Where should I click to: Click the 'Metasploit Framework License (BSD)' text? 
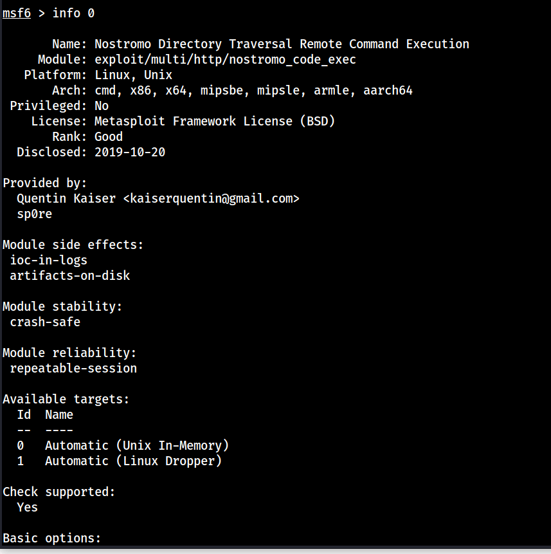(215, 122)
